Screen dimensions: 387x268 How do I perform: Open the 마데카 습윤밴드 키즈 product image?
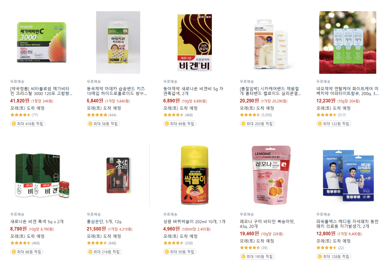click(118, 43)
